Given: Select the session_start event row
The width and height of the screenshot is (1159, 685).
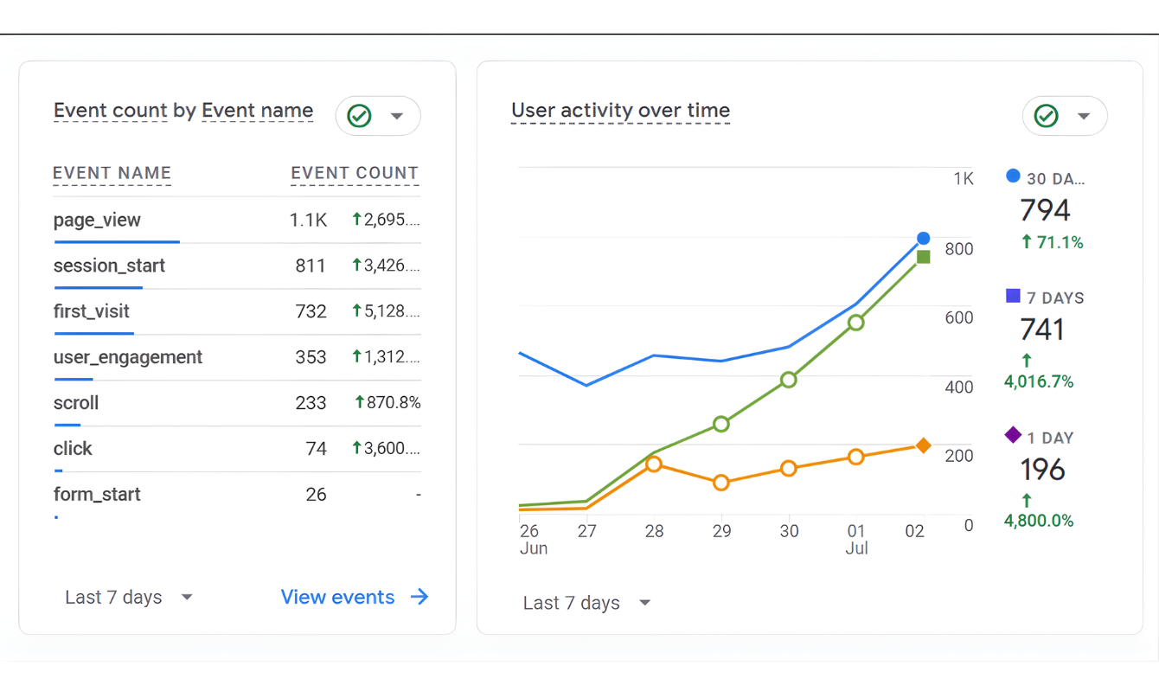Looking at the screenshot, I should click(x=109, y=266).
